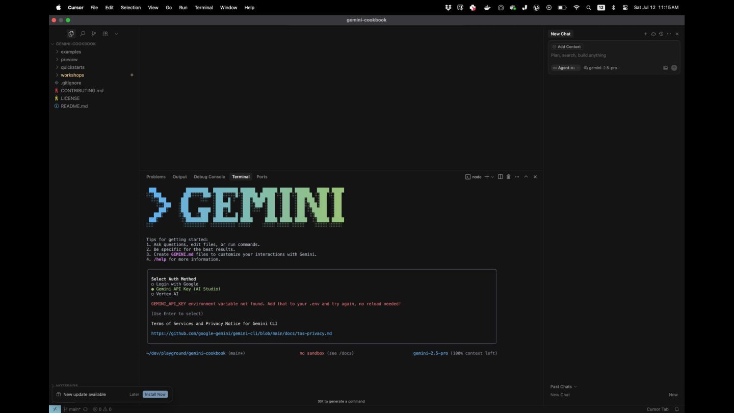Open the tos-privacy.md GitHub link
The height and width of the screenshot is (413, 734).
(242, 333)
